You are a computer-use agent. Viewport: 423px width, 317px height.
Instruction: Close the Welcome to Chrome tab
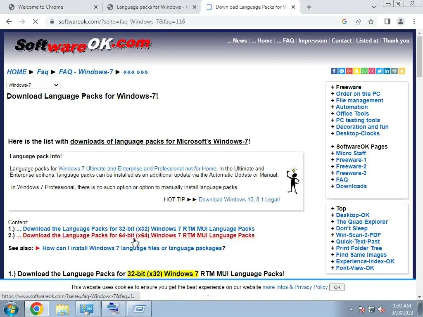click(96, 7)
